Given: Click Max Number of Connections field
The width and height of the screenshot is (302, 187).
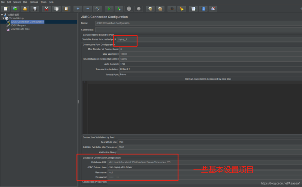Looking at the screenshot, I should tap(211, 49).
